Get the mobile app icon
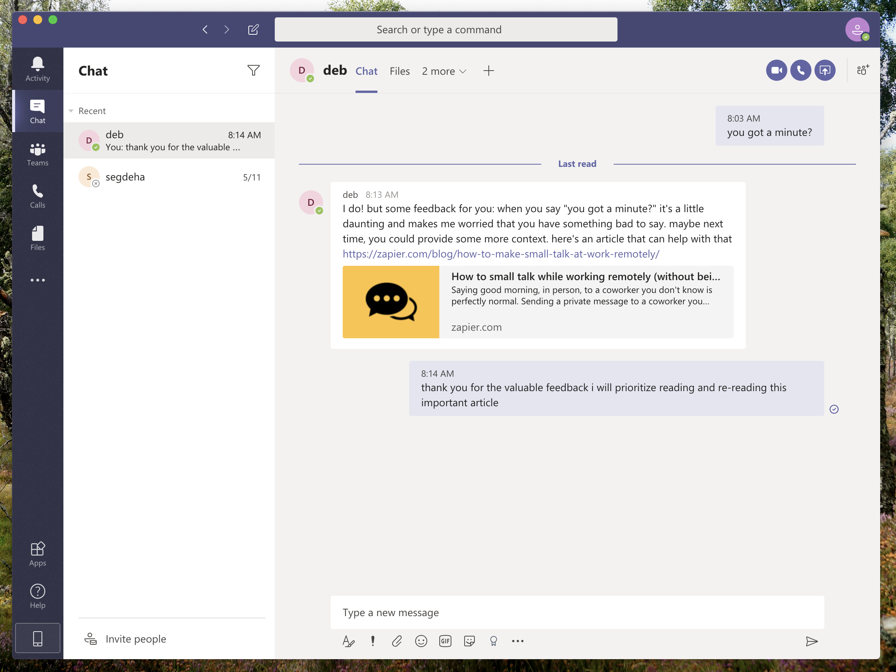This screenshot has height=672, width=896. click(x=38, y=638)
